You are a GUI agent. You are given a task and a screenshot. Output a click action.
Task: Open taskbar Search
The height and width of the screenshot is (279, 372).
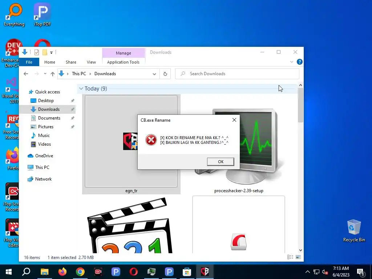click(26, 272)
